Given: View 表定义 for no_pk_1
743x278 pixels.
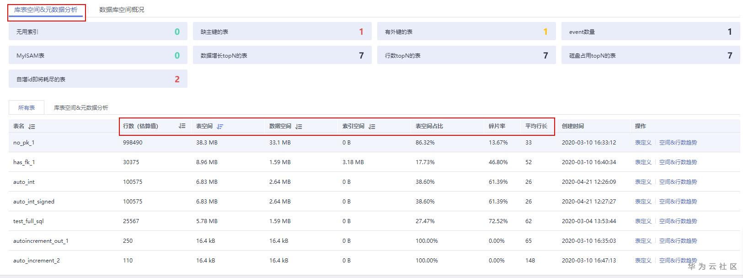Looking at the screenshot, I should pos(643,143).
